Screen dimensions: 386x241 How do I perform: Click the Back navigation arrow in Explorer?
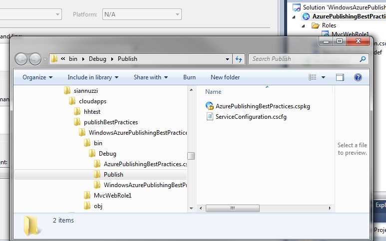pos(21,59)
